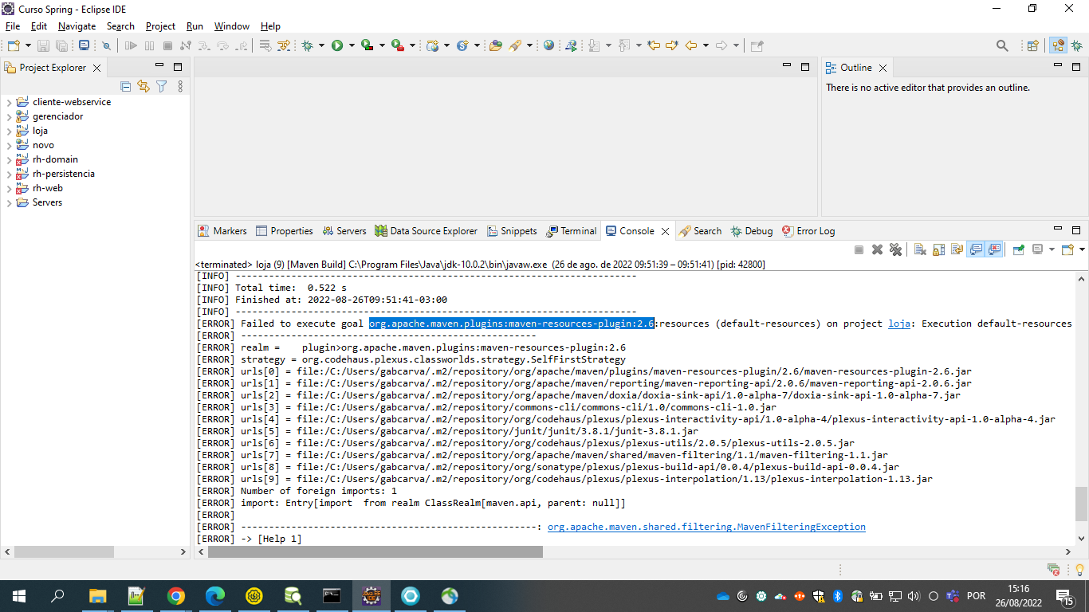Expand the rh-domain project node
Screen dimensions: 1089x612
click(9, 159)
